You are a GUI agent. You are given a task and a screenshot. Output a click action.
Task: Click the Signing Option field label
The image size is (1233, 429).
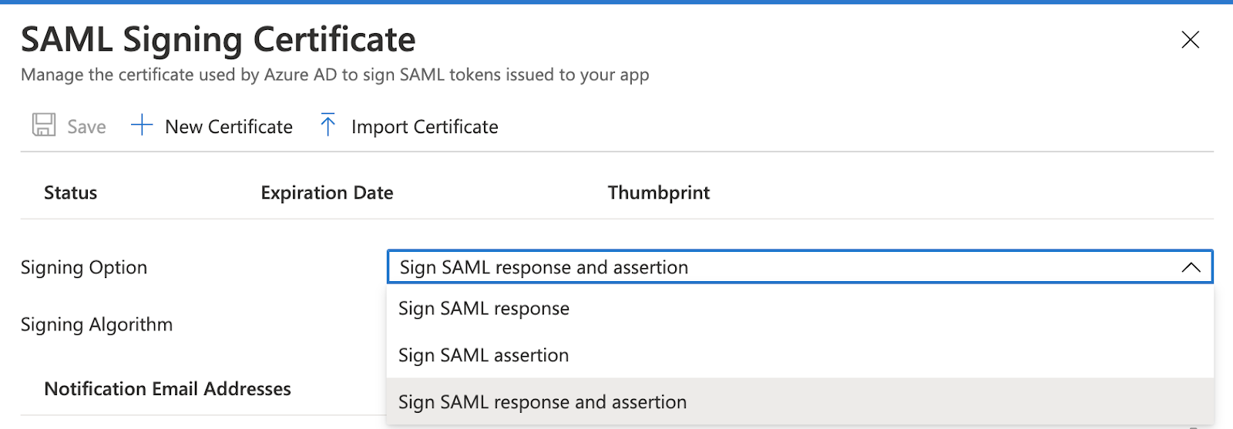click(x=84, y=267)
